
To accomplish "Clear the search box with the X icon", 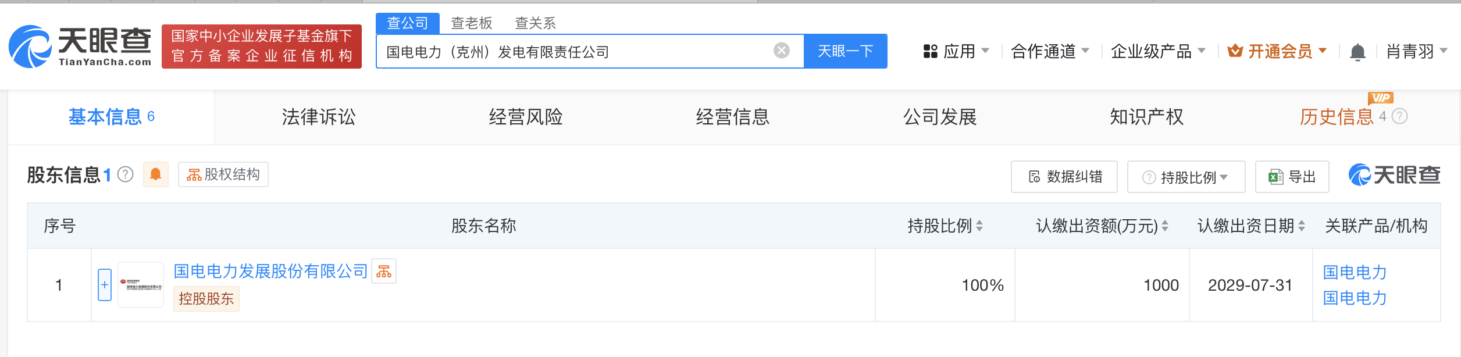I will point(781,51).
